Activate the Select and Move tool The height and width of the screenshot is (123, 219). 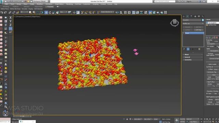pyautogui.click(x=46, y=13)
